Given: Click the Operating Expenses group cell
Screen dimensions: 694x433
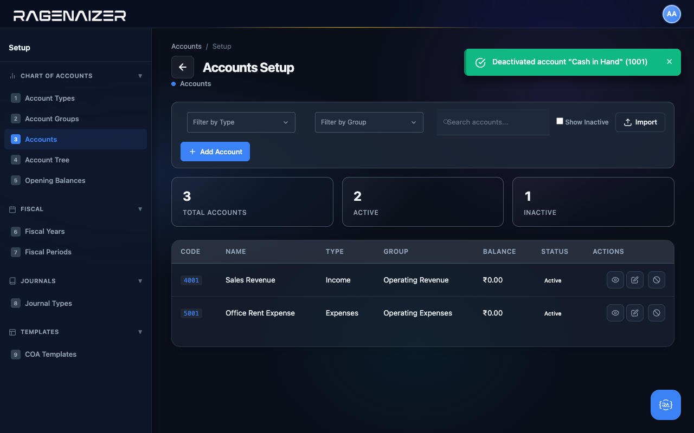Looking at the screenshot, I should [417, 313].
